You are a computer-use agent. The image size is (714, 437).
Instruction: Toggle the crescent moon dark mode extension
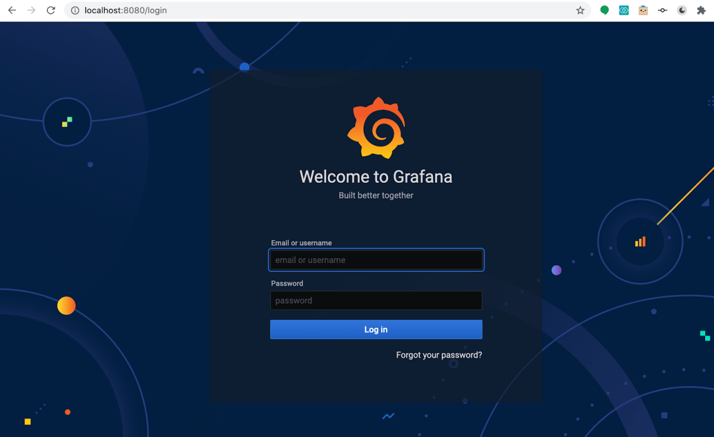682,11
